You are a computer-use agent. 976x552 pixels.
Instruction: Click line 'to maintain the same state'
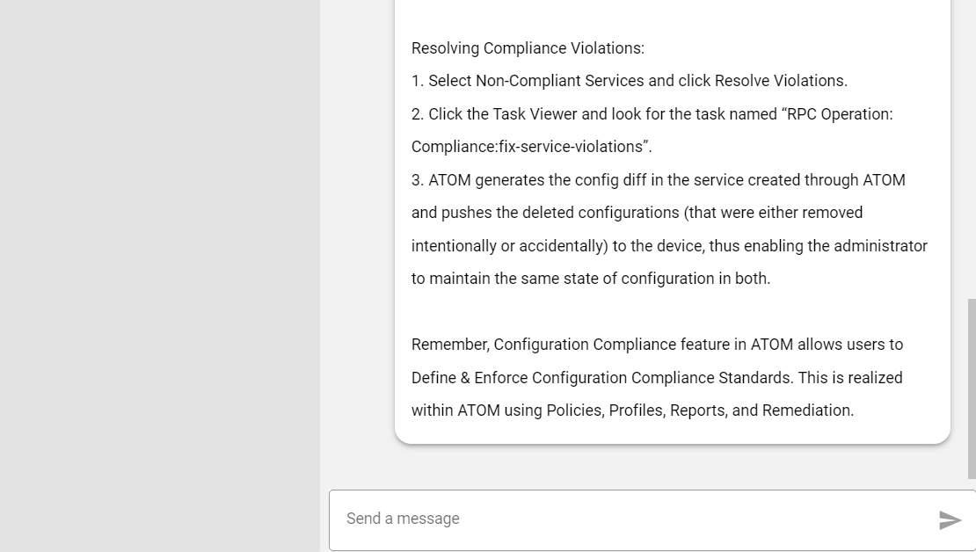coord(591,279)
